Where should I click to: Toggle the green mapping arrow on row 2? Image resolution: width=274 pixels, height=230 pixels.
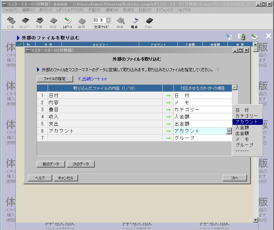(x=168, y=102)
